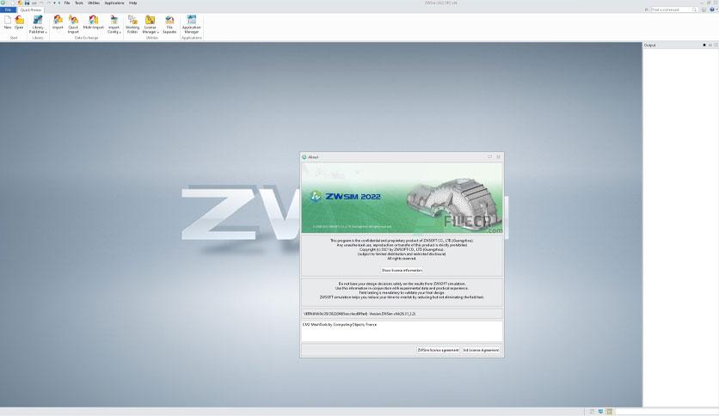This screenshot has height=416, width=719.
Task: Click the Output panel title
Action: (649, 45)
